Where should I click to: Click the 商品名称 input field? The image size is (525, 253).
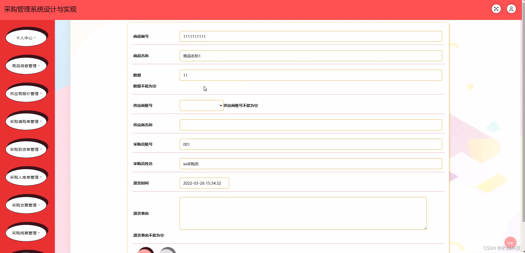311,56
